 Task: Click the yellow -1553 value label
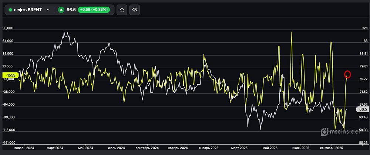[10, 75]
